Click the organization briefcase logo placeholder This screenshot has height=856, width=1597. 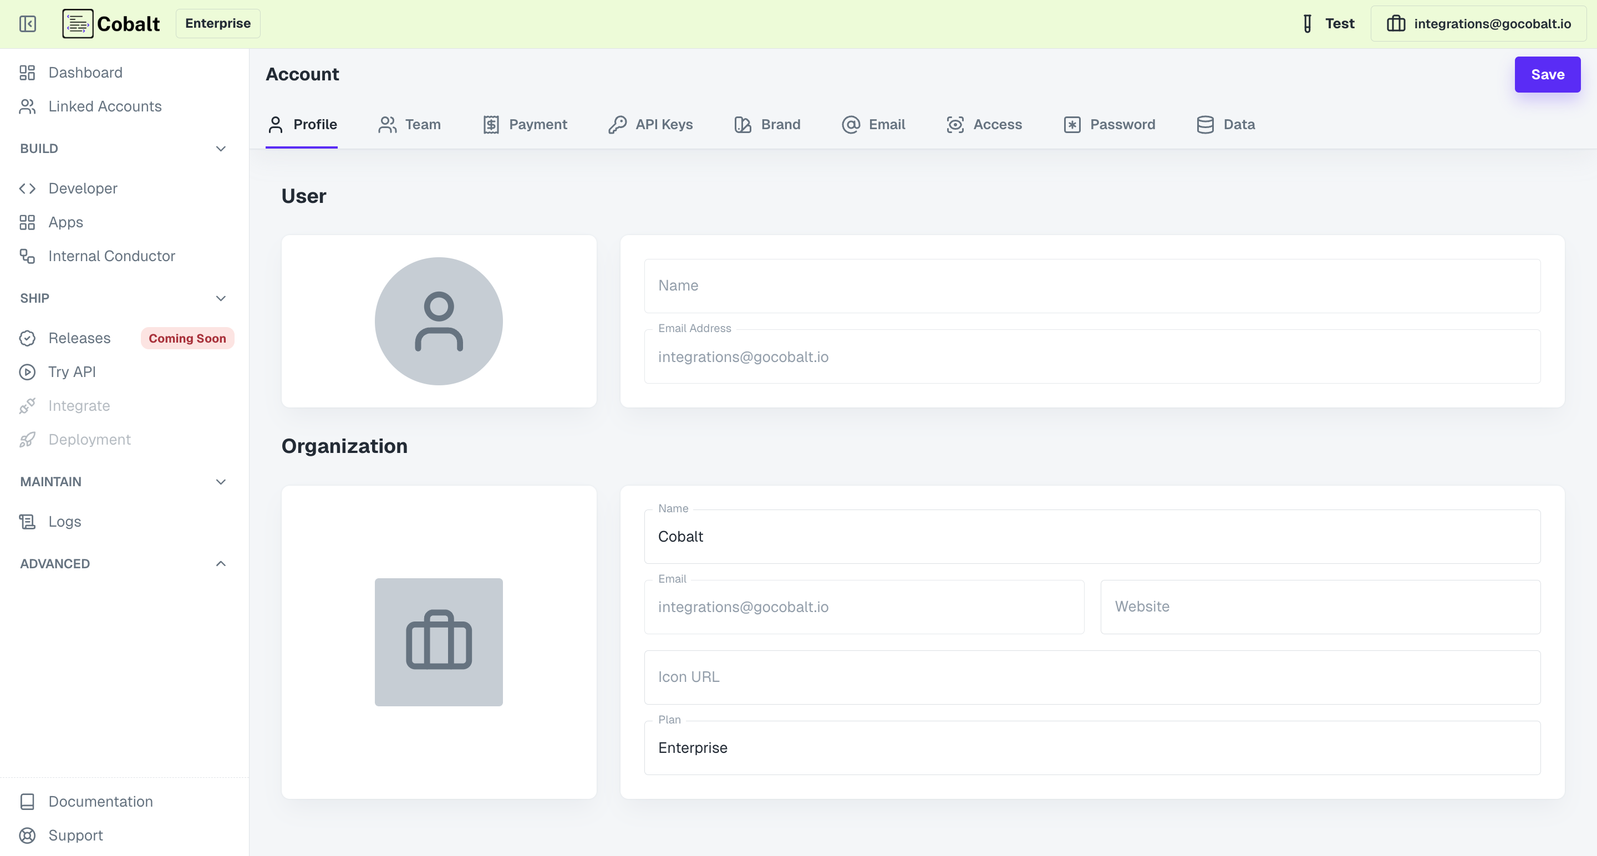(438, 642)
